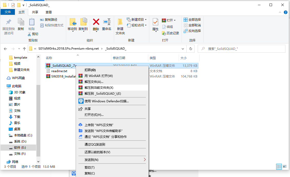Click the Copy path option
This screenshot has height=177, width=290.
coord(49,19)
